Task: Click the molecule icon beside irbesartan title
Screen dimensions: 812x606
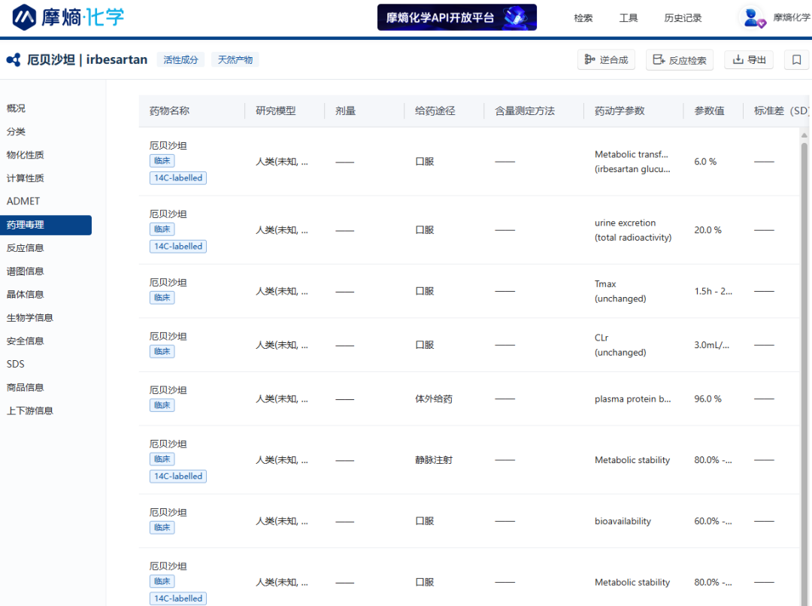Action: 14,60
